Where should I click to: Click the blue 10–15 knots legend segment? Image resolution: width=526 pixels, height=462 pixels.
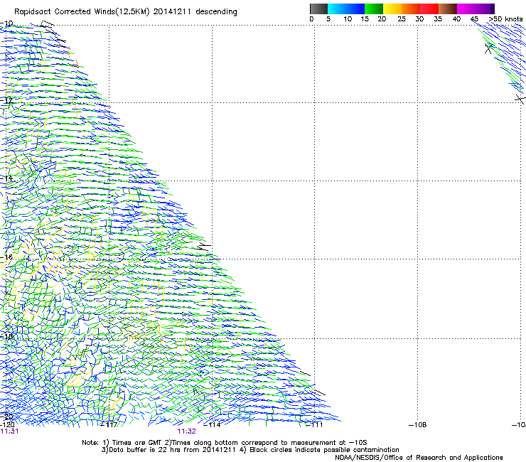pos(355,9)
